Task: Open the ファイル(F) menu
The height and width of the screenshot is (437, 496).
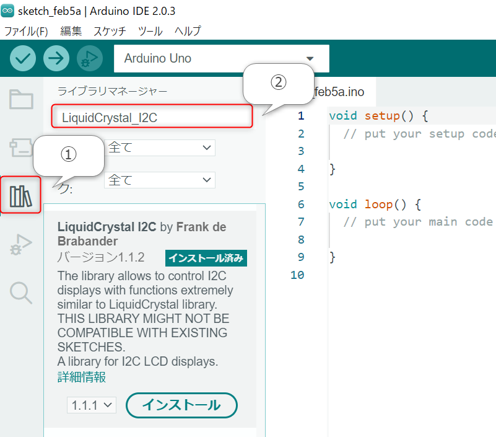Action: click(x=26, y=32)
